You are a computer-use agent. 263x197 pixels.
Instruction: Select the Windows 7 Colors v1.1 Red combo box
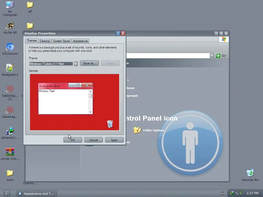click(x=53, y=64)
